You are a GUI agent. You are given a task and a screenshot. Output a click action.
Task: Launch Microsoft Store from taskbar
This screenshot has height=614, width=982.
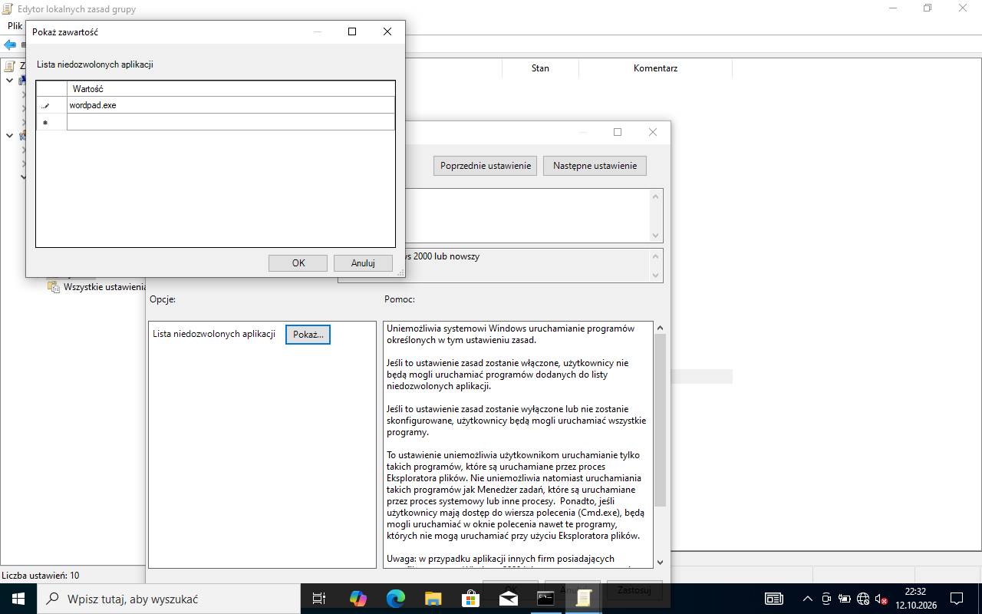470,599
